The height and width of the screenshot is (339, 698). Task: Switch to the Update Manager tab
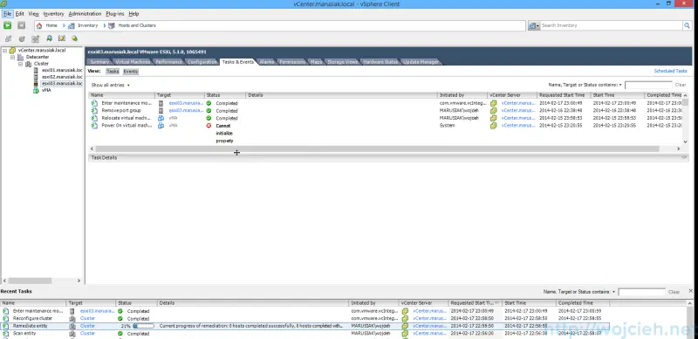[421, 62]
